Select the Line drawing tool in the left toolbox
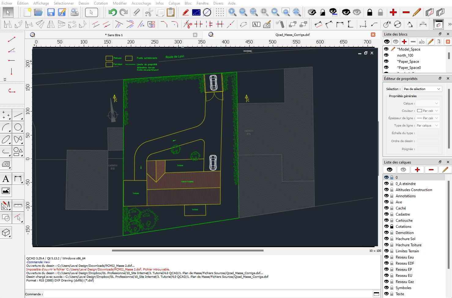Viewport: 452px width, 298px height. click(18, 115)
